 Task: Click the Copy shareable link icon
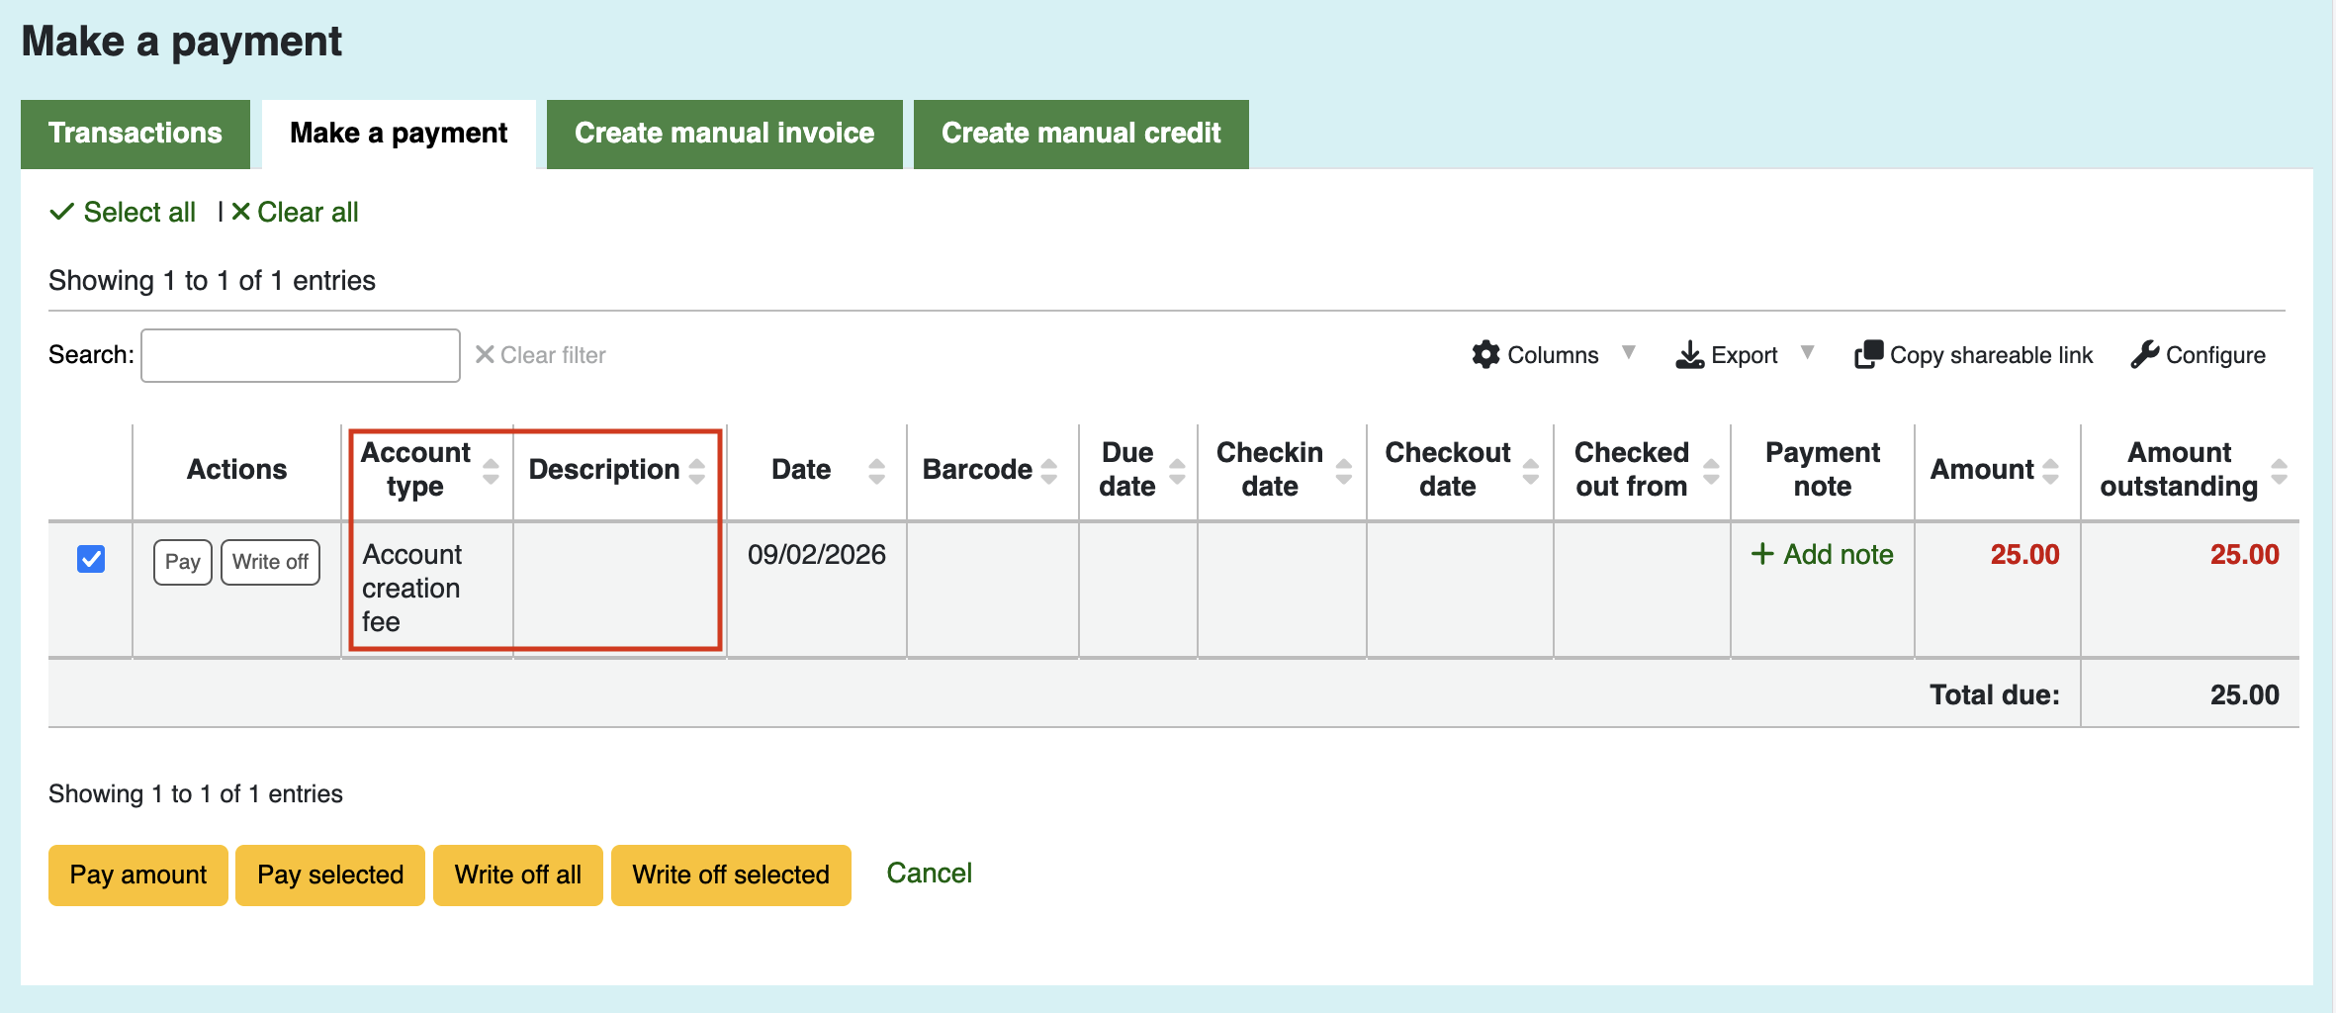click(1868, 354)
